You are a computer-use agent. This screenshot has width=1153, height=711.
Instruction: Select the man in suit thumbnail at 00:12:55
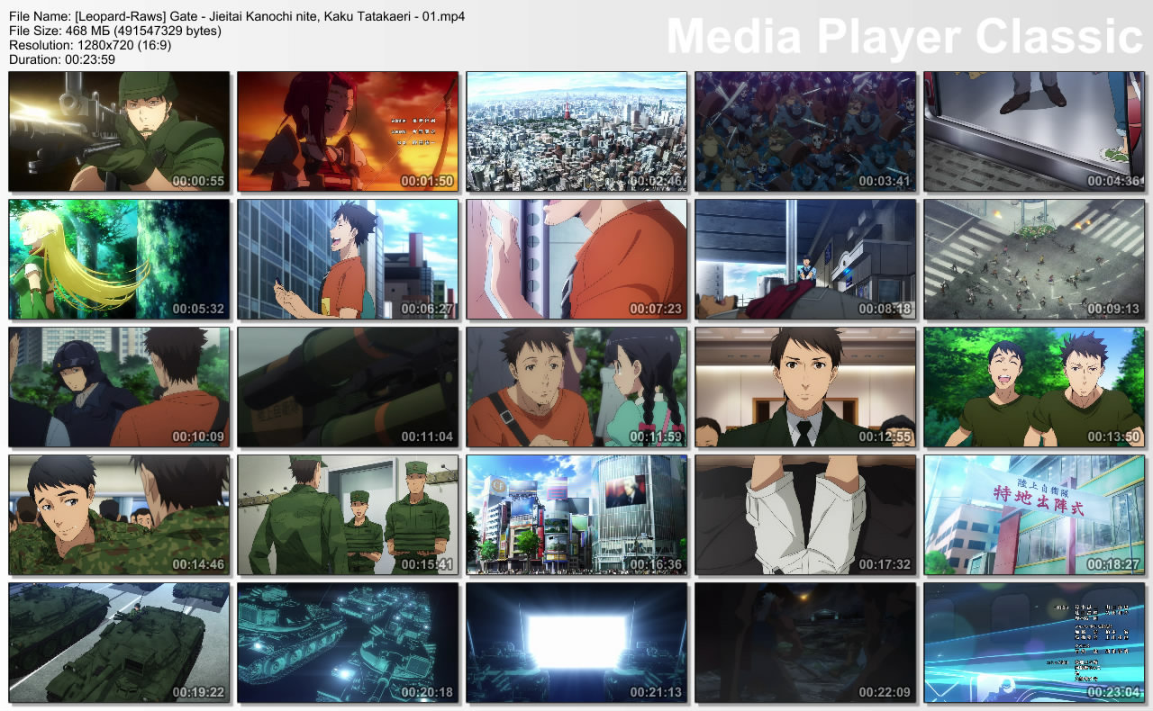pos(805,387)
